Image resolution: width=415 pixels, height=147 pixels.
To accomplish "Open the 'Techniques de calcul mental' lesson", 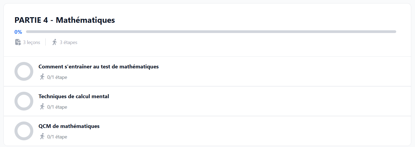I will [x=74, y=96].
